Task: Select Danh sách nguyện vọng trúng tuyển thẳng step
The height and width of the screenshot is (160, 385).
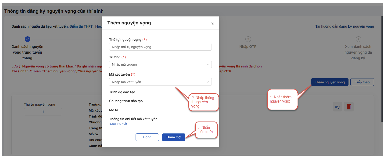Action: coord(27,52)
